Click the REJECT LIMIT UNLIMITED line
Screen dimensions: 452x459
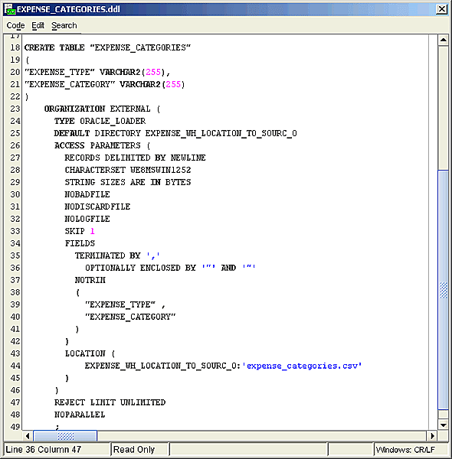tap(110, 402)
